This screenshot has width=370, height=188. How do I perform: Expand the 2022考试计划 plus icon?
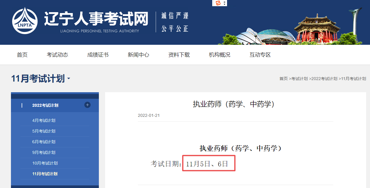tap(87, 105)
